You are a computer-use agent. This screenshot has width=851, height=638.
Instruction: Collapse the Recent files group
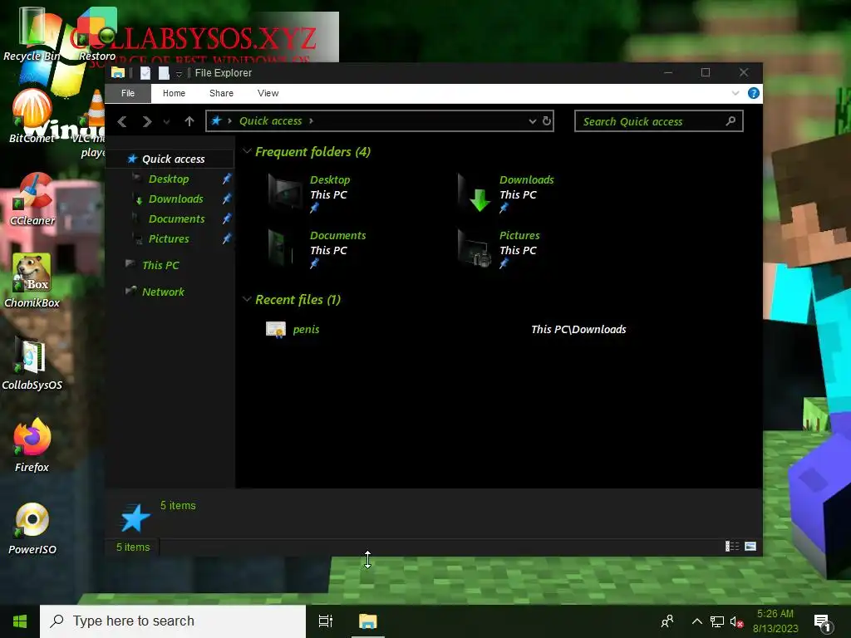pos(246,299)
